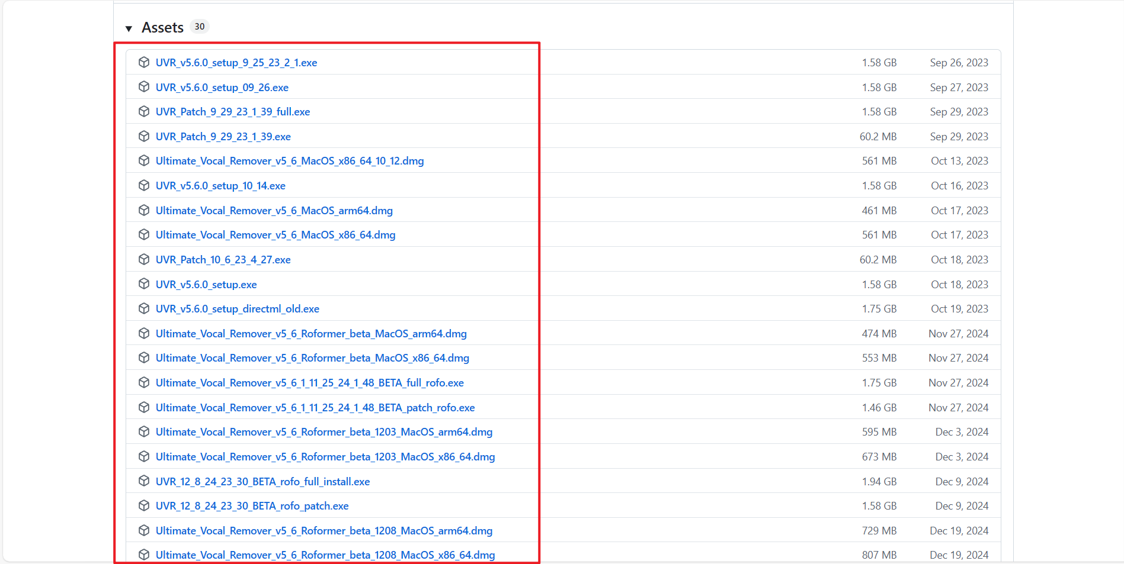Image resolution: width=1124 pixels, height=564 pixels.
Task: Click package icon beside Roformer_beta_1208_MacOS_x86_64.dmg
Action: (144, 555)
